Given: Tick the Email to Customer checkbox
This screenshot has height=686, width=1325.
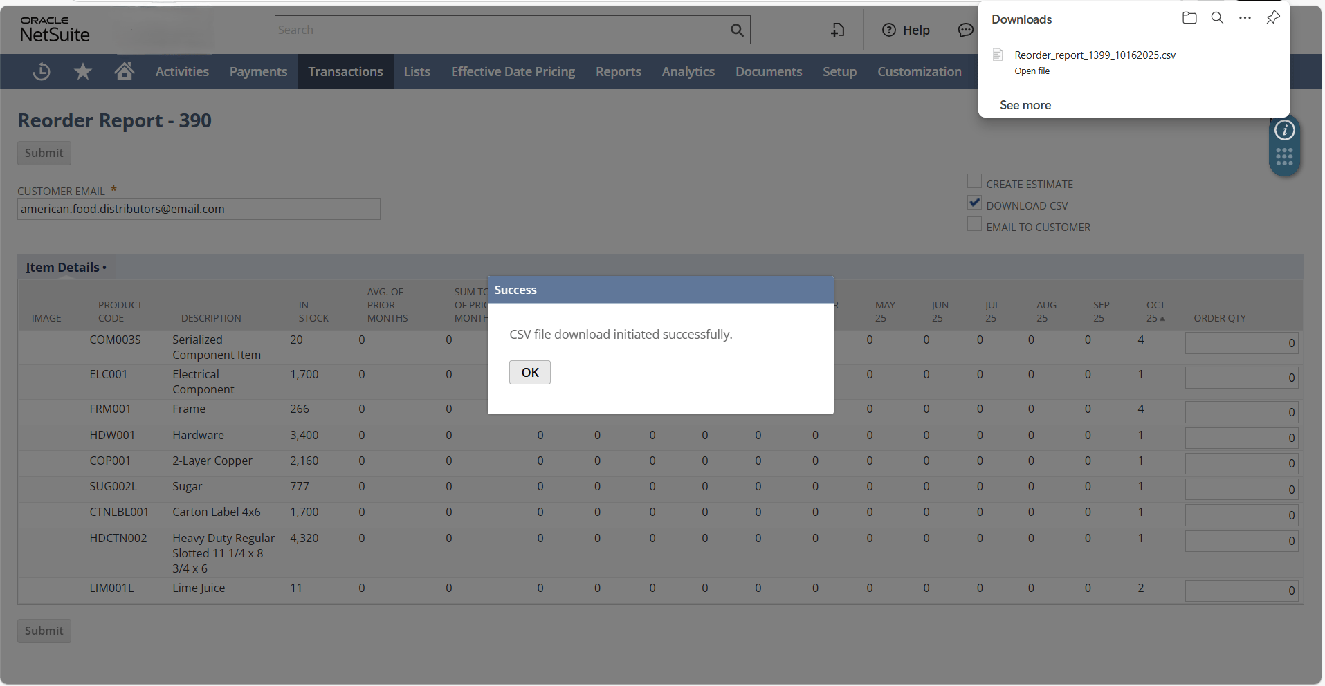Looking at the screenshot, I should pyautogui.click(x=974, y=225).
